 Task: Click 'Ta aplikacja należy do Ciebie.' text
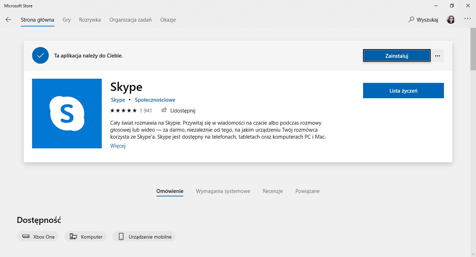point(89,56)
